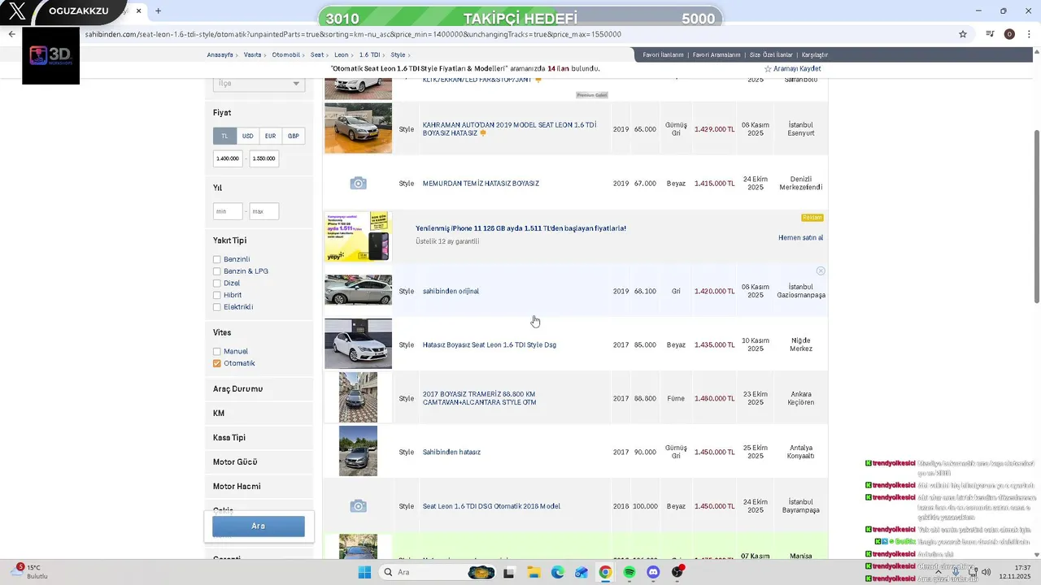This screenshot has height=585, width=1041.
Task: Click the Ara search button
Action: (x=259, y=526)
